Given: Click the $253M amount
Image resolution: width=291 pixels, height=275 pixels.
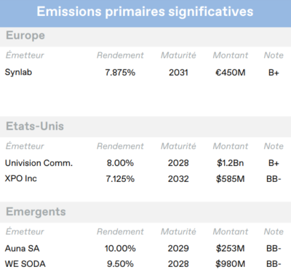Looking at the screenshot, I should pos(231,248).
